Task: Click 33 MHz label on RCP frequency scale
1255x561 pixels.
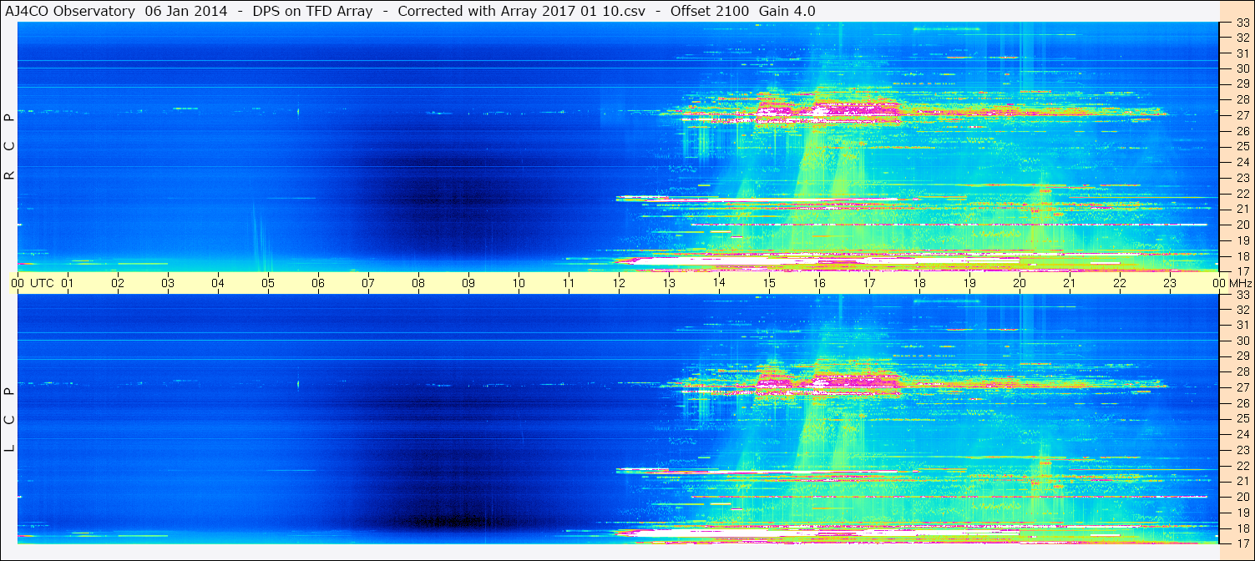Action: (1242, 22)
